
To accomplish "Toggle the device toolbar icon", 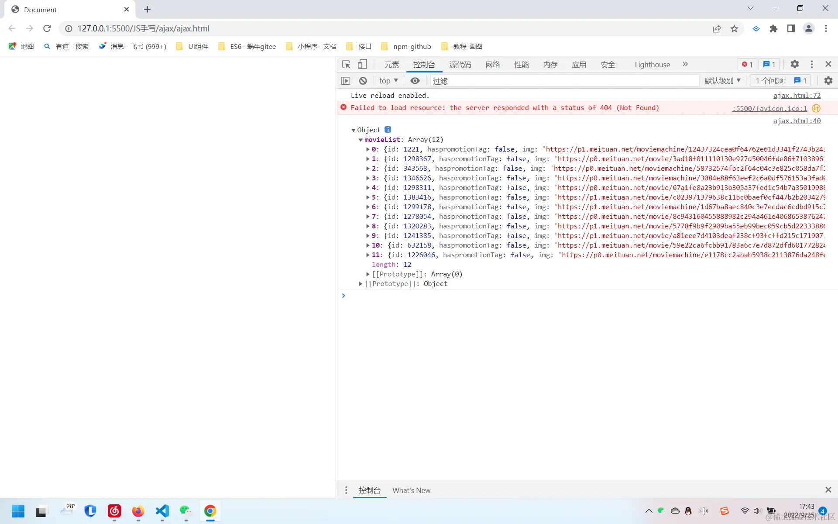I will 362,65.
